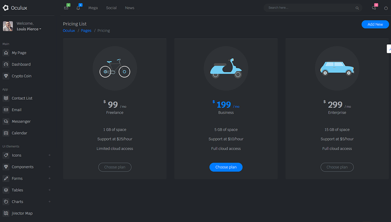This screenshot has height=222, width=391.
Task: Focus the Search here input field
Action: (x=309, y=8)
